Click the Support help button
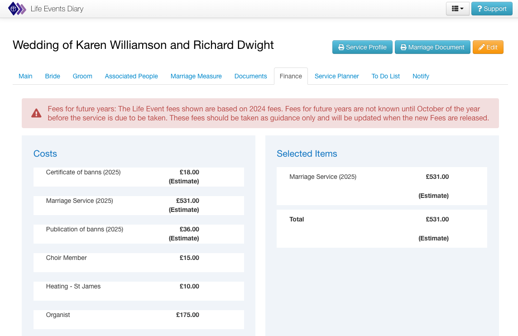 point(492,9)
